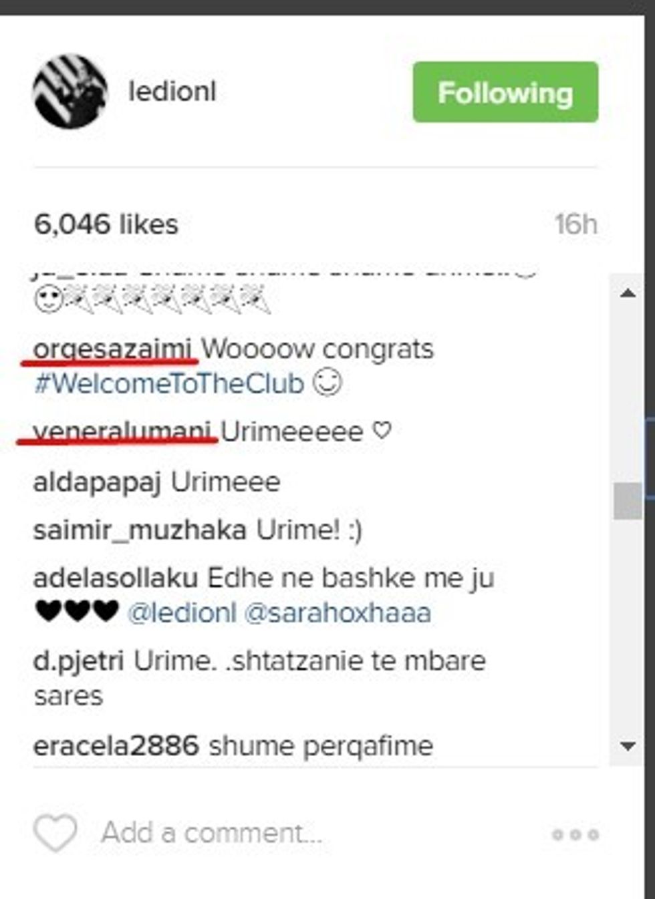Open the @ledionl mention in comment
655x899 pixels.
[182, 613]
